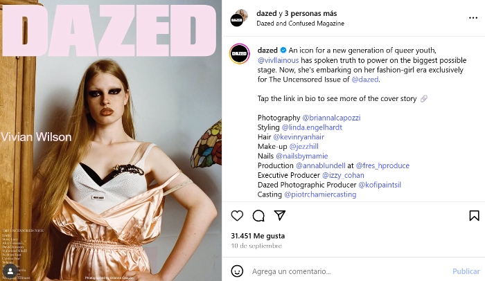Viewport: 485px width, 281px height.
Task: Open Dazed and Confused Magazine location
Action: coord(300,24)
